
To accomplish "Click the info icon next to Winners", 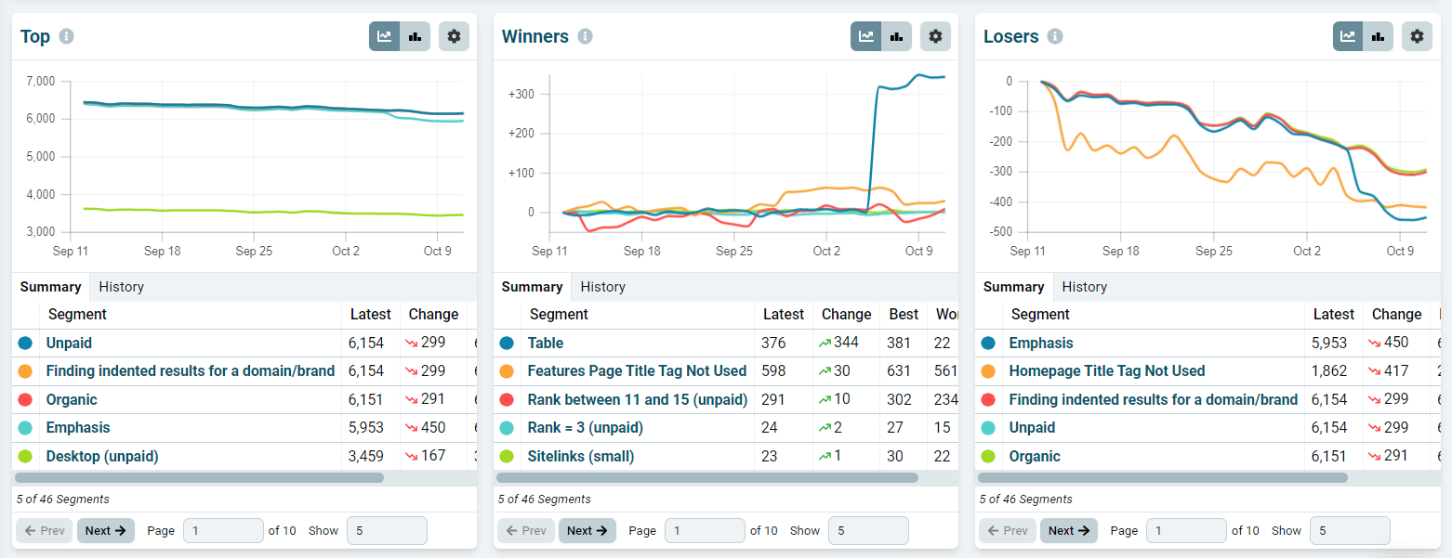I will (585, 35).
